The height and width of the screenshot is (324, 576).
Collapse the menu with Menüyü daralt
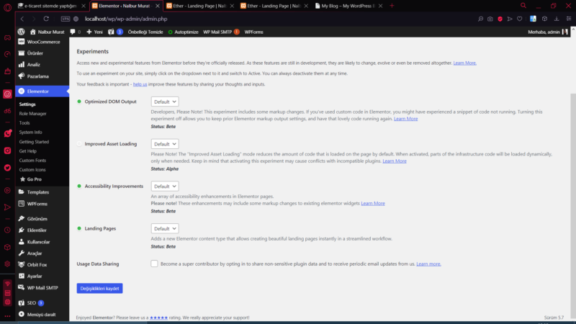click(x=41, y=315)
